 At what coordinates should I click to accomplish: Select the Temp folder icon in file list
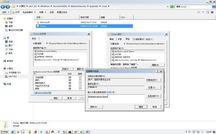pos(38,26)
